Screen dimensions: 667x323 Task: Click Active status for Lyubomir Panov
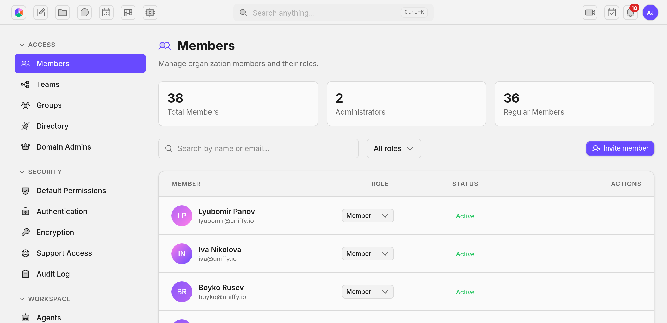pyautogui.click(x=465, y=216)
